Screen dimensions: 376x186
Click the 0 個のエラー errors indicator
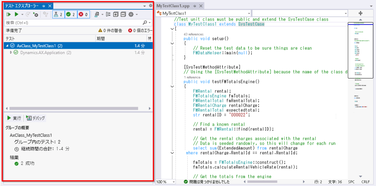[140, 31]
